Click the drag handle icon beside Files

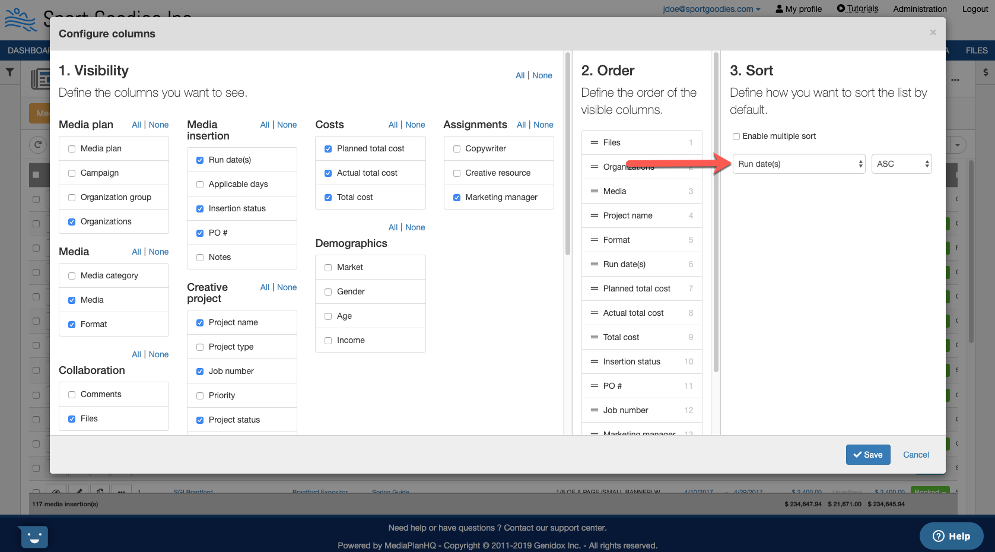[594, 142]
